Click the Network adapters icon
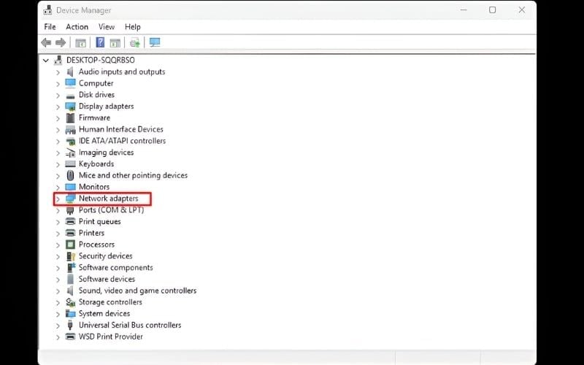584x365 pixels. [x=70, y=199]
